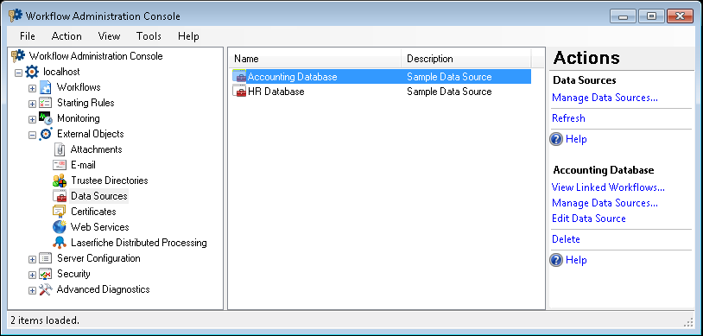703x336 pixels.
Task: Click the Security node icon
Action: coord(46,274)
